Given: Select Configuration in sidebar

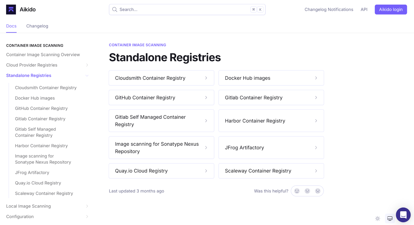Looking at the screenshot, I should pyautogui.click(x=20, y=216).
